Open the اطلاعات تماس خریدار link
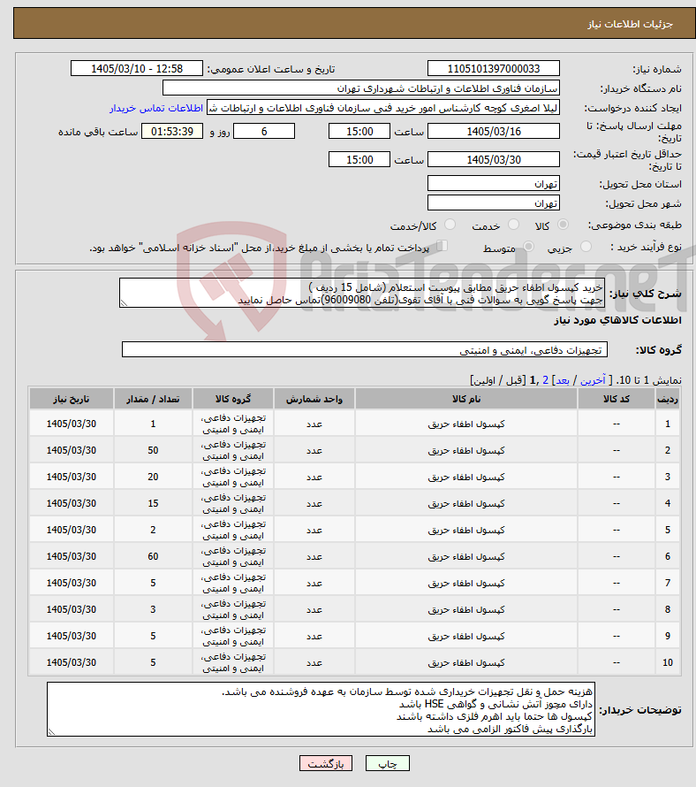 pyautogui.click(x=156, y=108)
